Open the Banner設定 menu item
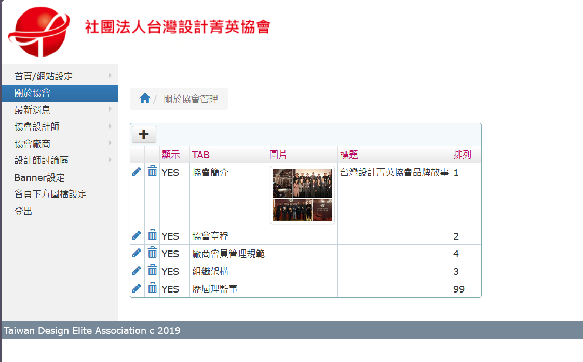The width and height of the screenshot is (583, 362). point(60,177)
